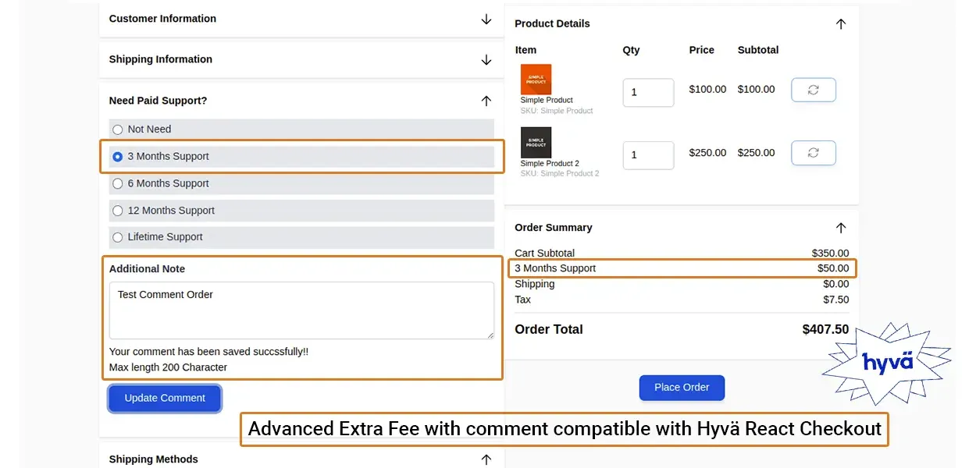Choose the 6 Months Support option
The width and height of the screenshot is (976, 468).
118,184
